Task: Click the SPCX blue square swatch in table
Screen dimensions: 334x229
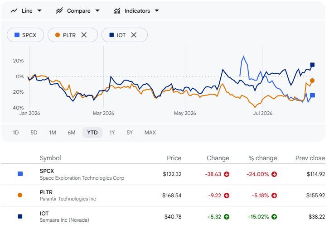Action: point(20,174)
